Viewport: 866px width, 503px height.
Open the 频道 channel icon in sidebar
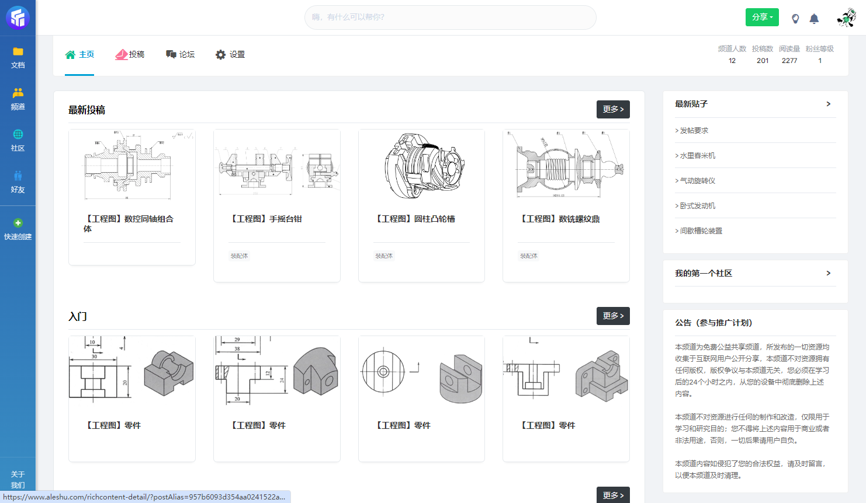pos(18,93)
